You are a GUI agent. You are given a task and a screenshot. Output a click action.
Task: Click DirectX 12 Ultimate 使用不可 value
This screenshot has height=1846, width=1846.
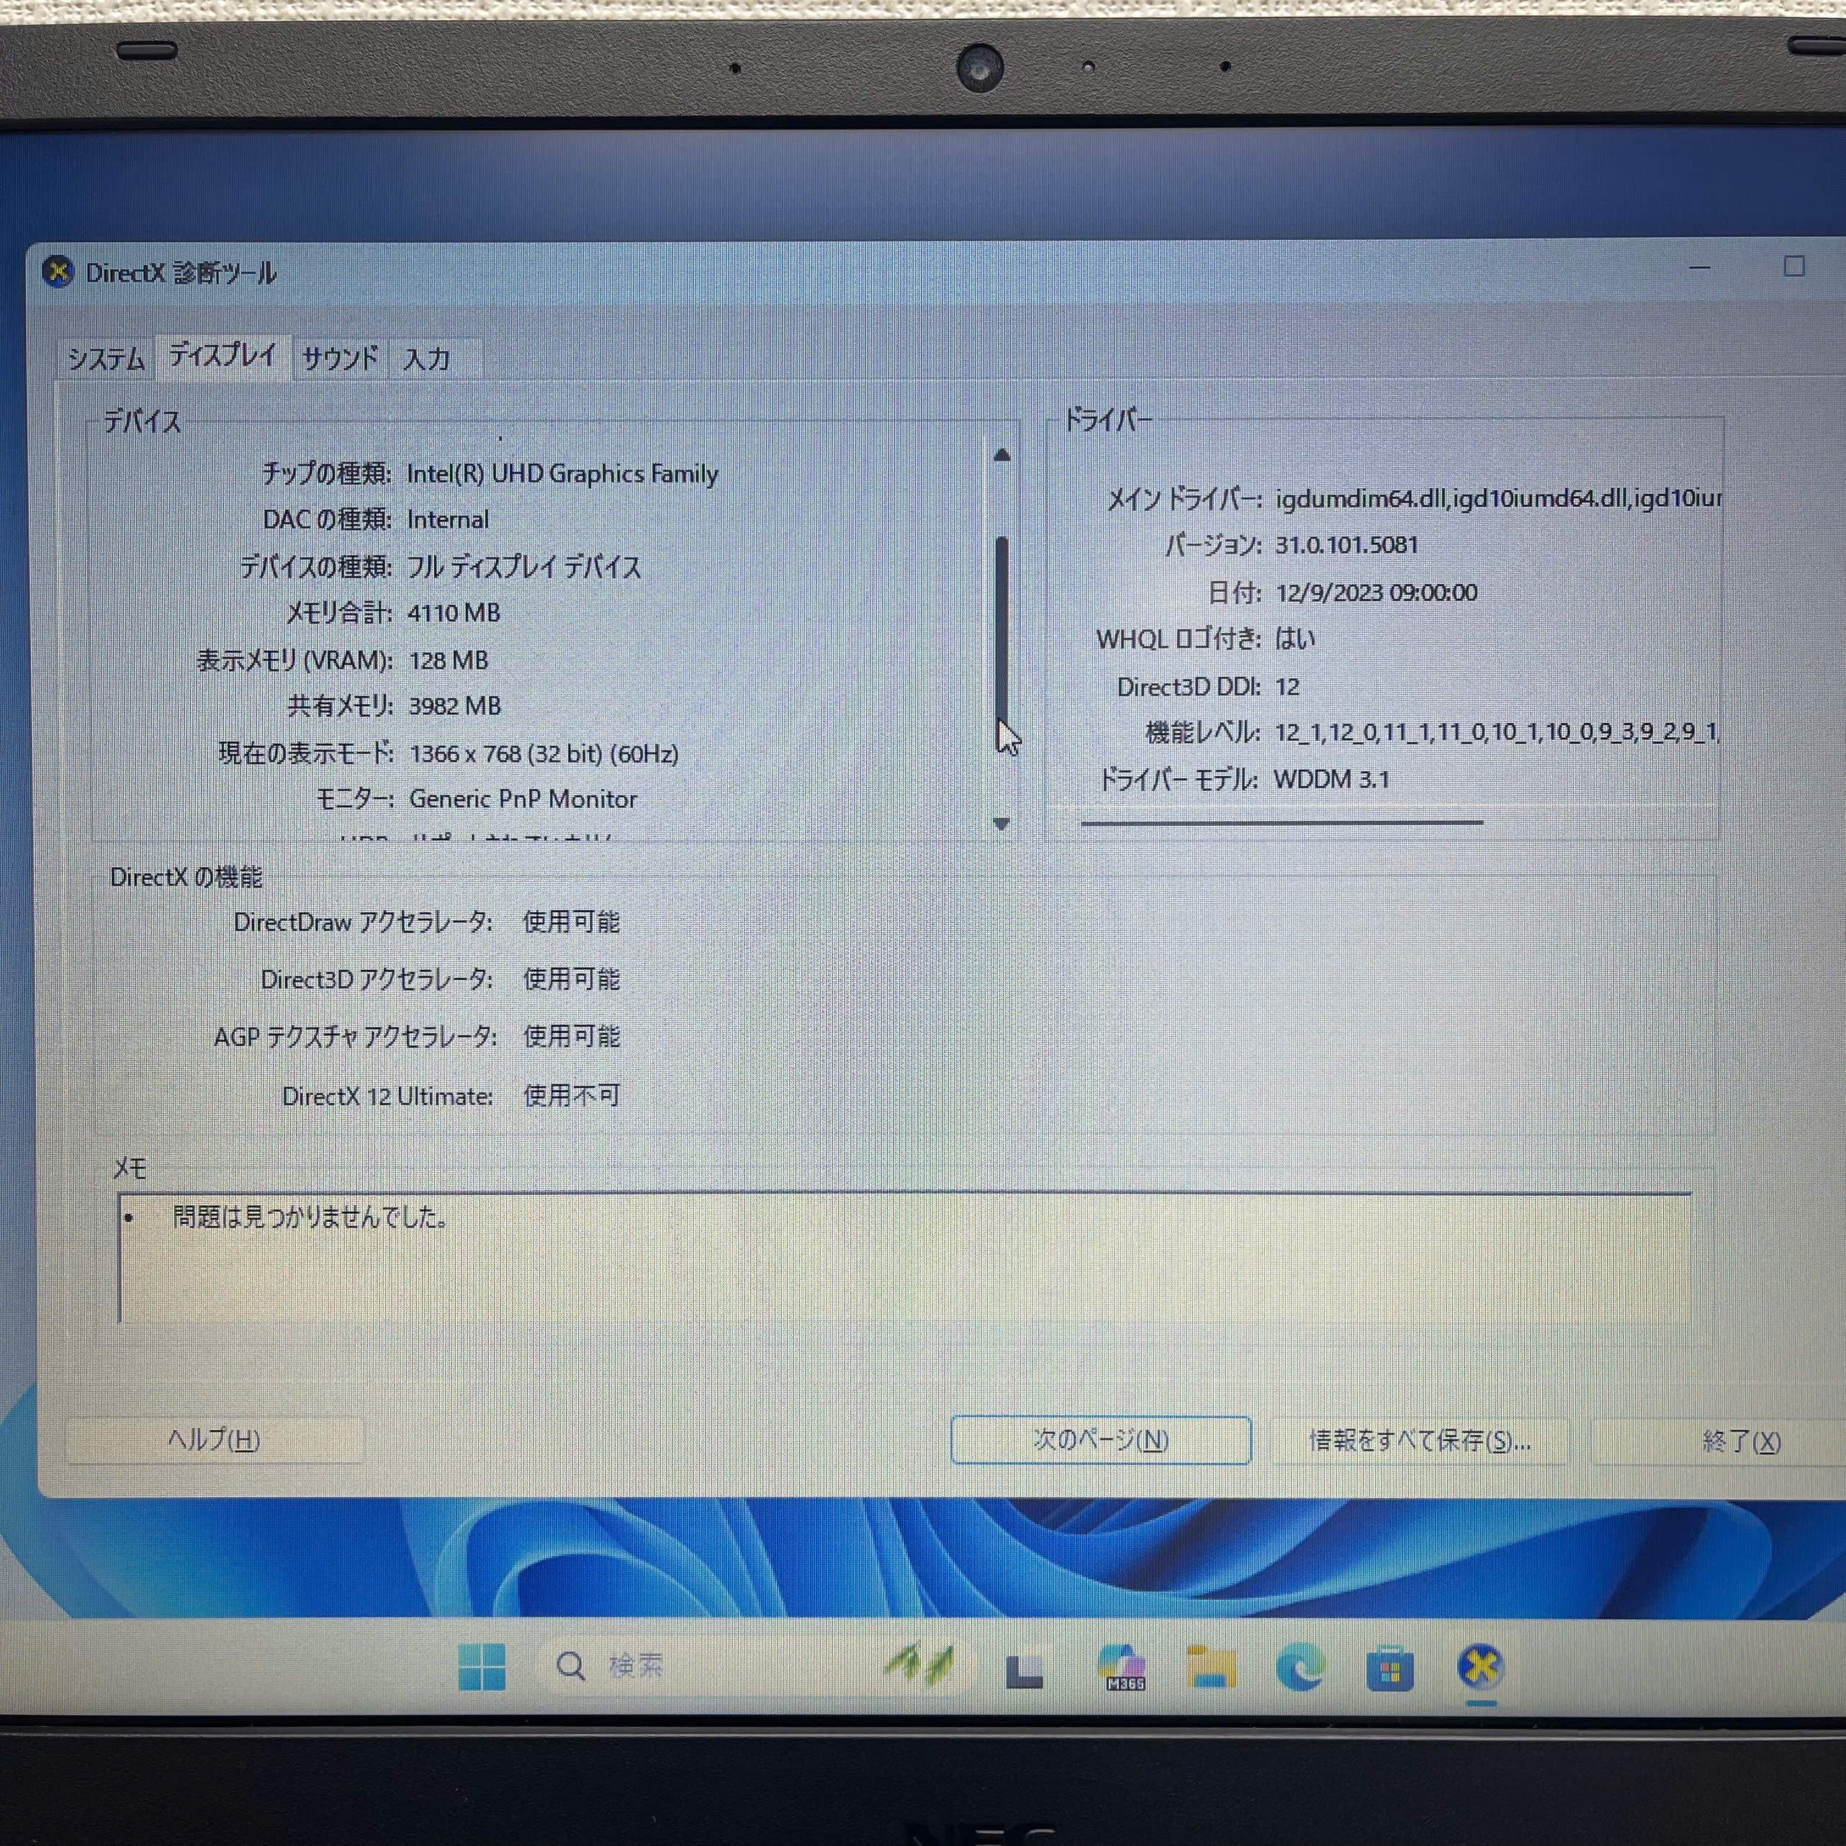click(572, 1095)
